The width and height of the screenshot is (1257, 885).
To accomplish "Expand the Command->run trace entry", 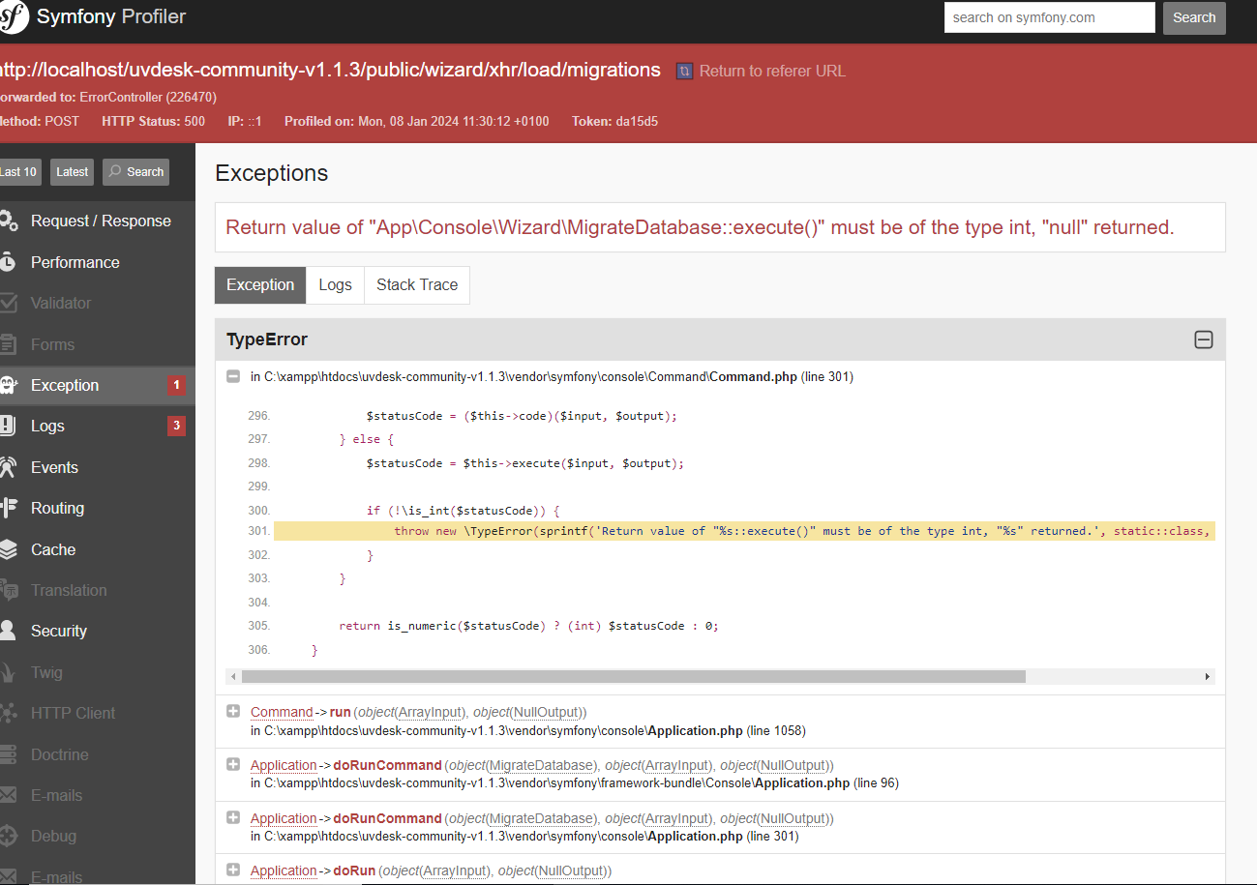I will click(x=233, y=712).
